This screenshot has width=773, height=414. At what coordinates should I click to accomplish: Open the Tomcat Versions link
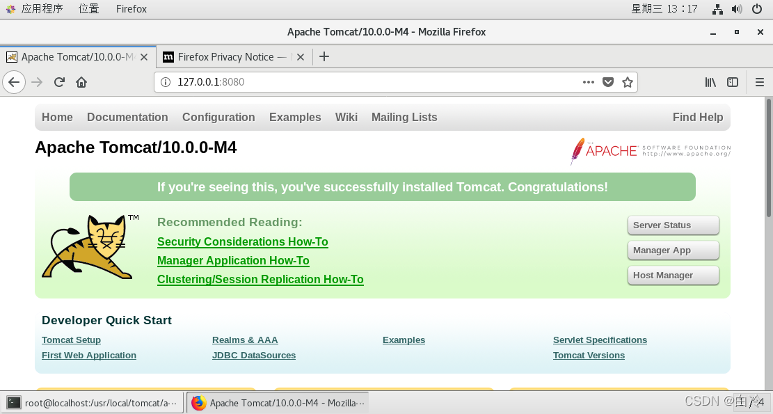589,356
